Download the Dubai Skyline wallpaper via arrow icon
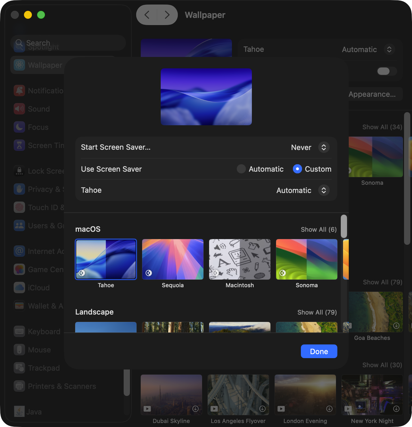Screen dimensions: 412x427 coord(195,409)
